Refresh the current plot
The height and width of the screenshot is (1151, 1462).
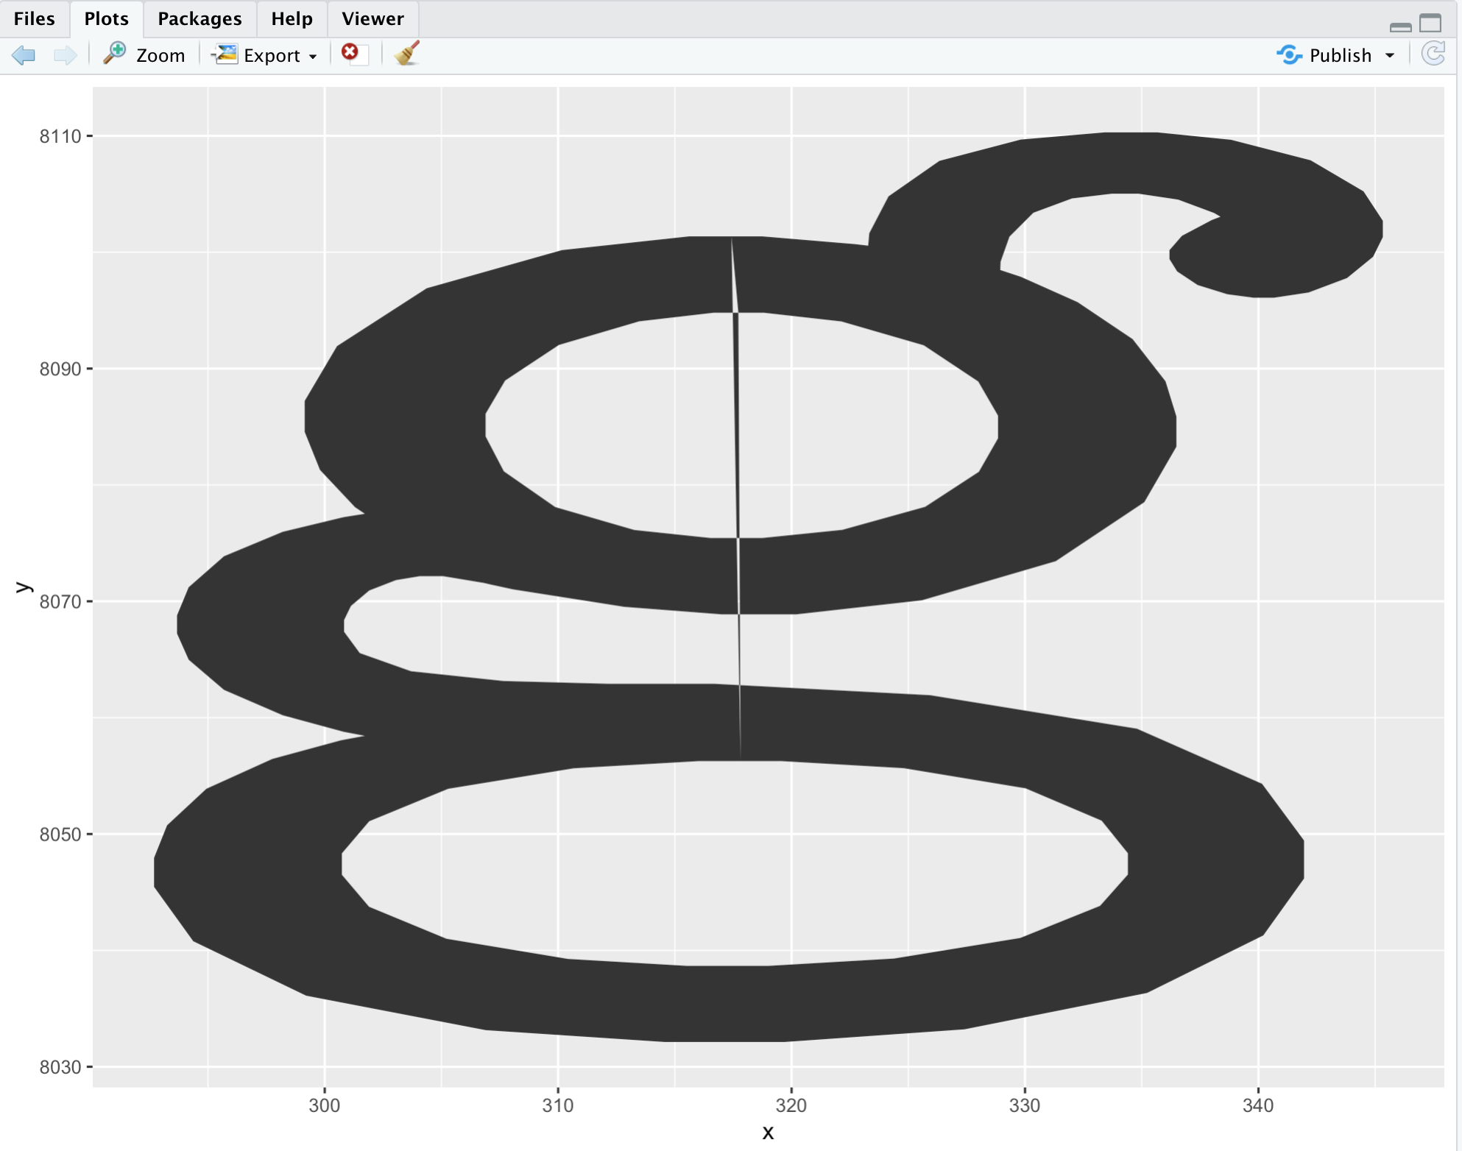point(1433,54)
